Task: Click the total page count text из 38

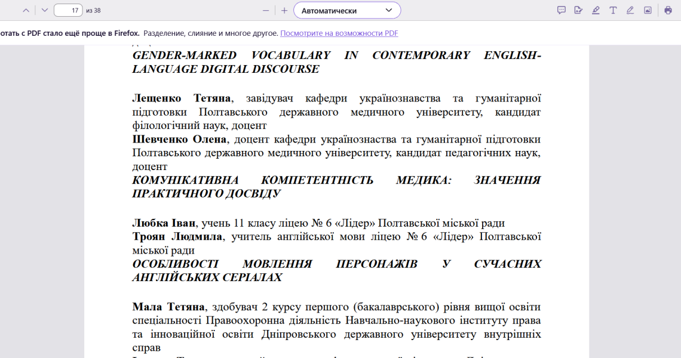Action: [x=93, y=10]
